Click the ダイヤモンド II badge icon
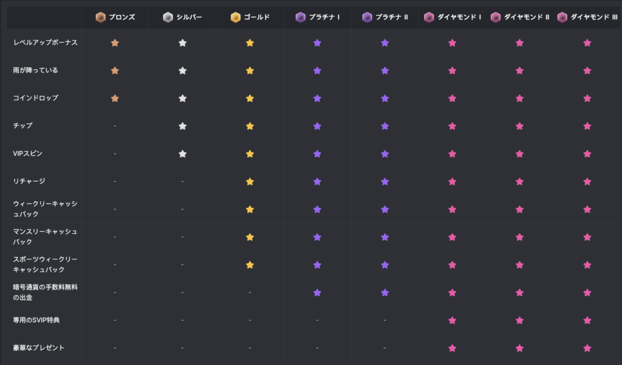Viewport: 622px width, 365px height. click(x=496, y=17)
